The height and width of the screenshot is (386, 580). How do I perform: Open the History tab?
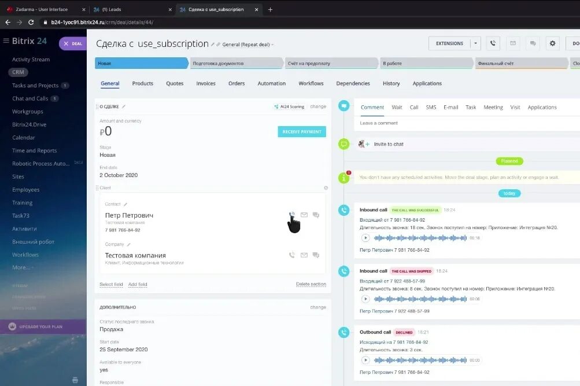click(391, 83)
